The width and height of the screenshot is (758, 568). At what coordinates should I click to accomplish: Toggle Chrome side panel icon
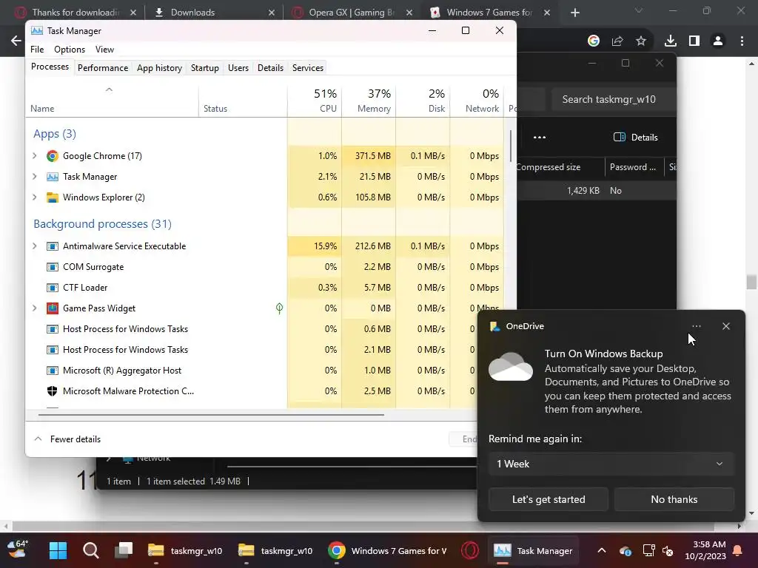694,41
